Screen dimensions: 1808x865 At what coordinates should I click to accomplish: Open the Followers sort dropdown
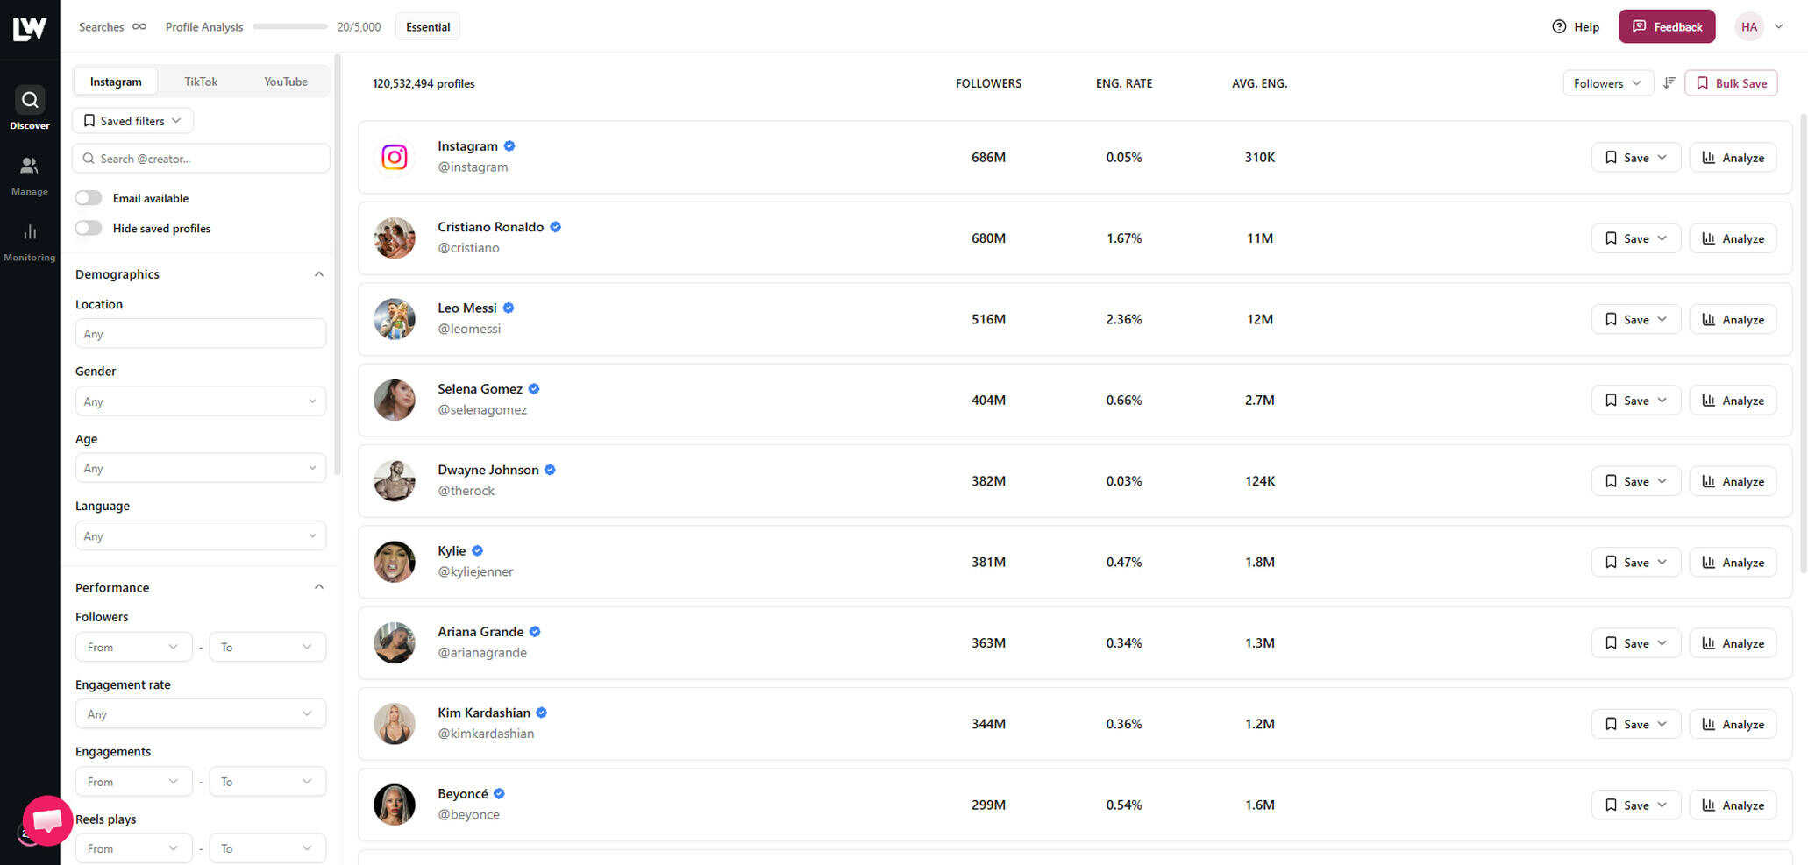[x=1607, y=83]
